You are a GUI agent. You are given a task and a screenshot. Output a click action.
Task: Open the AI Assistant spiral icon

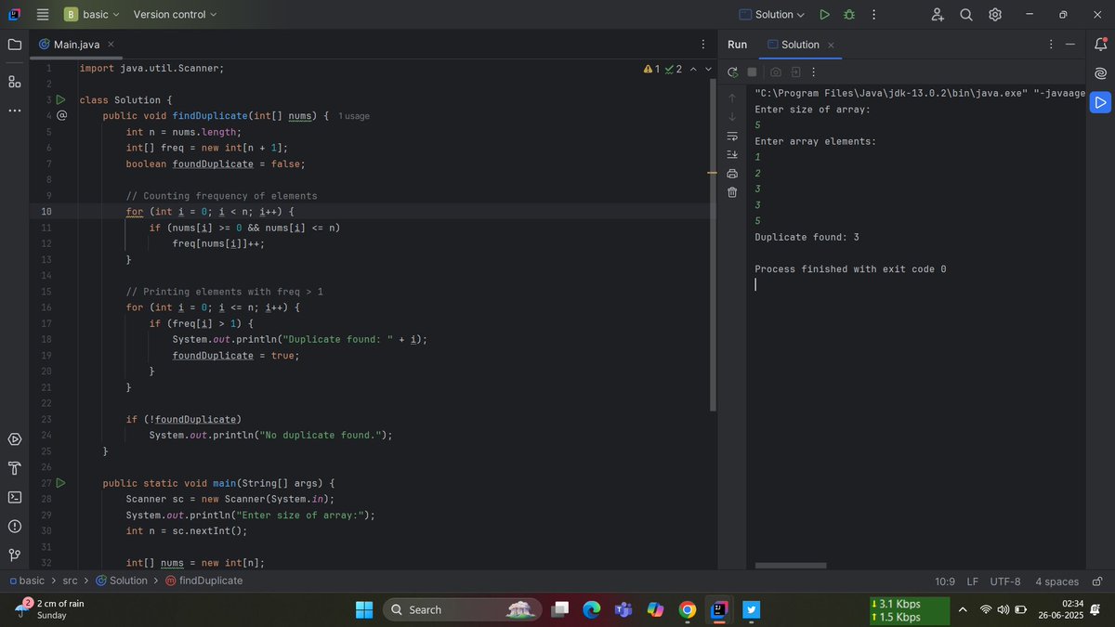[1100, 73]
